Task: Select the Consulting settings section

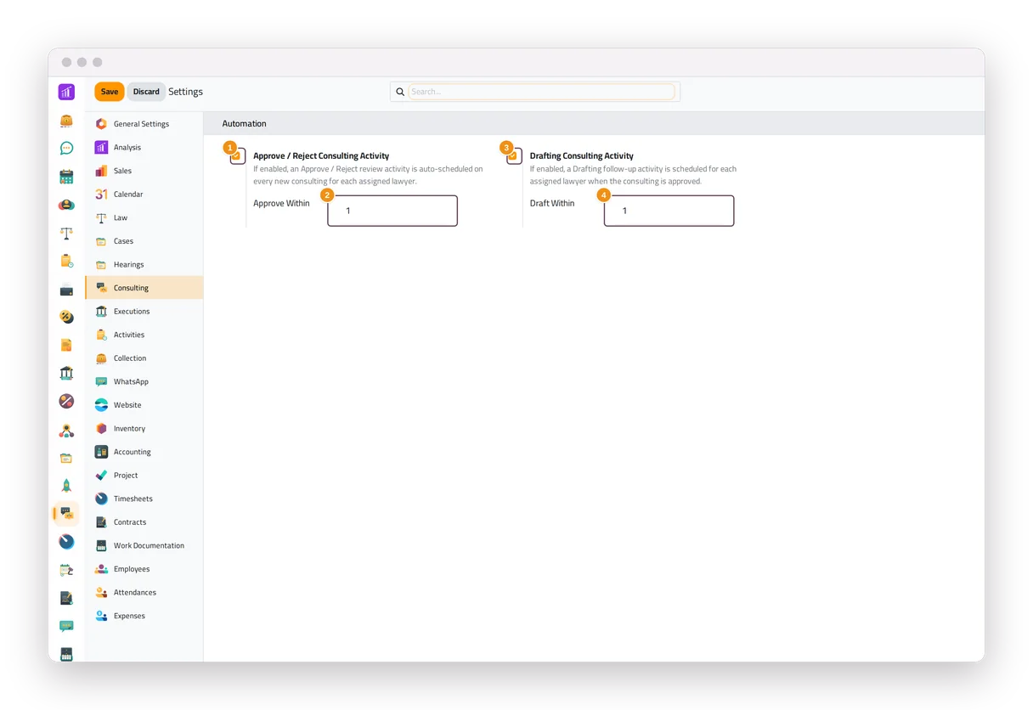Action: pyautogui.click(x=144, y=288)
